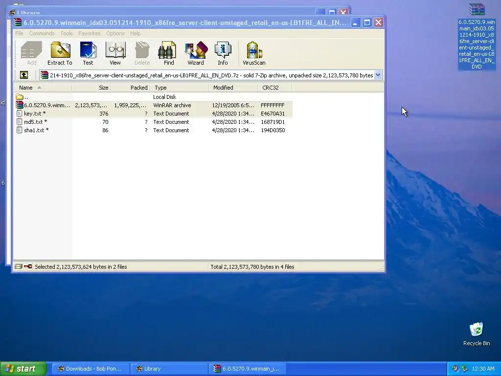Open the Help menu
The image size is (501, 376).
(135, 33)
